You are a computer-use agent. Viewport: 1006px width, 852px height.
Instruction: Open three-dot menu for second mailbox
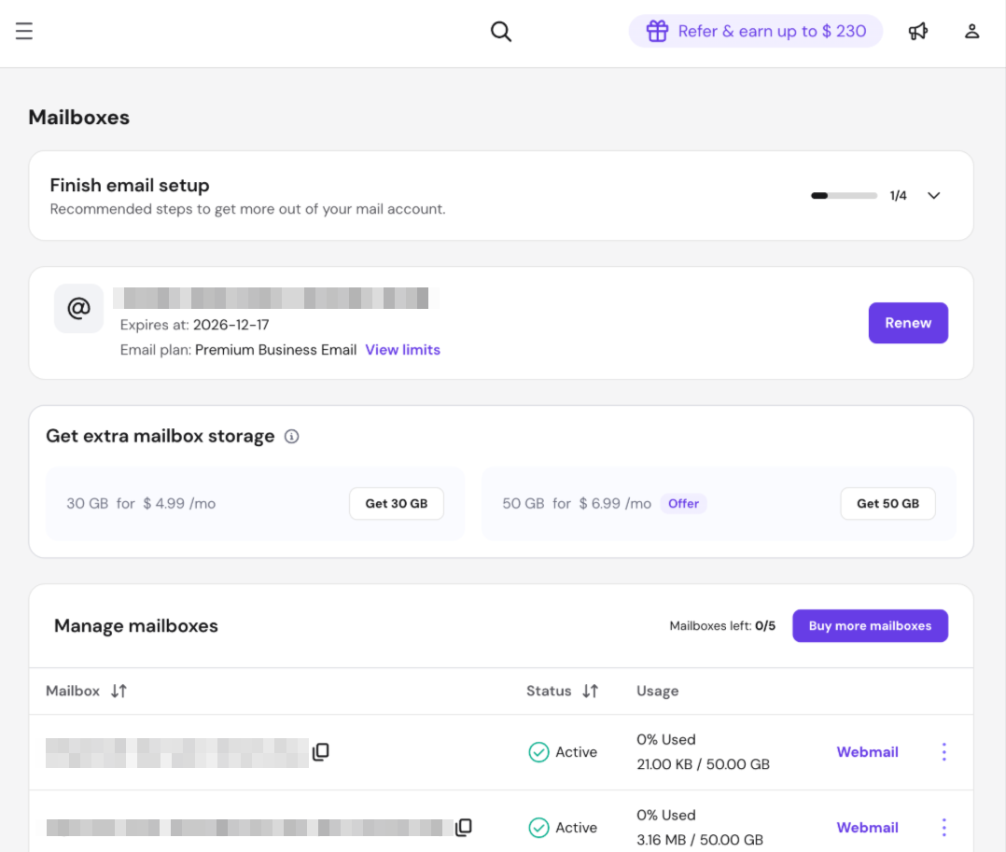(x=943, y=828)
